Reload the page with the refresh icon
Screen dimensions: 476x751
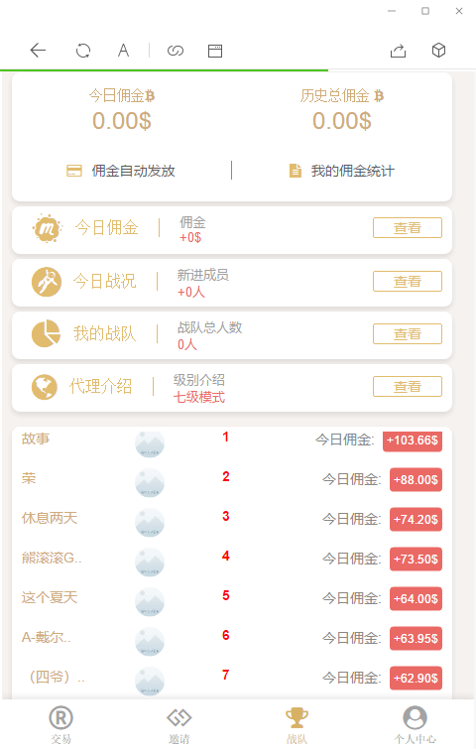tap(83, 51)
